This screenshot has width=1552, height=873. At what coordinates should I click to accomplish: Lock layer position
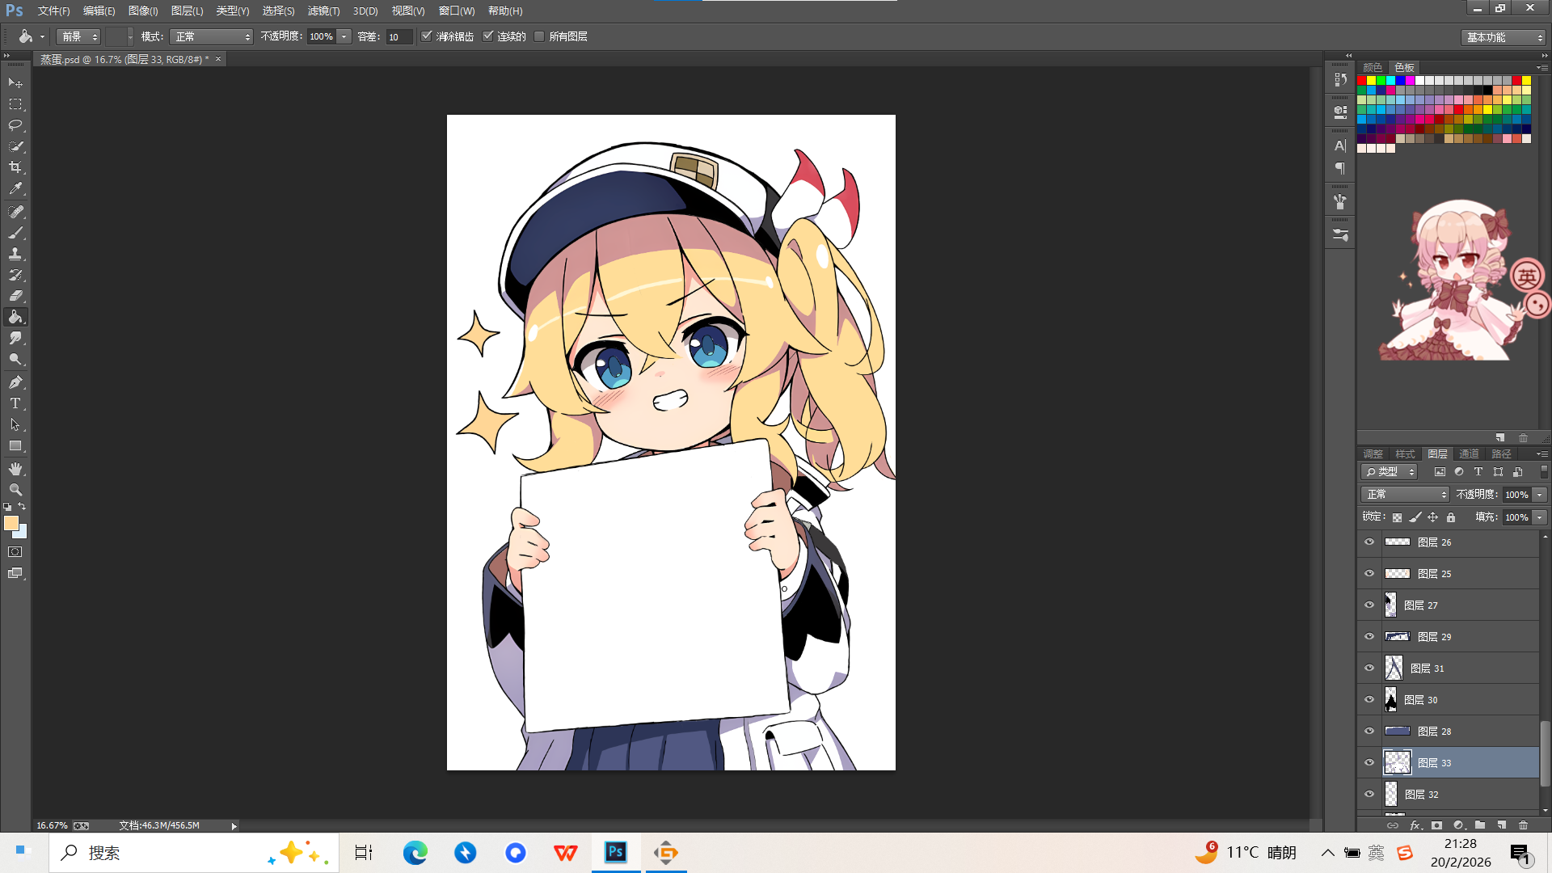[x=1432, y=517]
